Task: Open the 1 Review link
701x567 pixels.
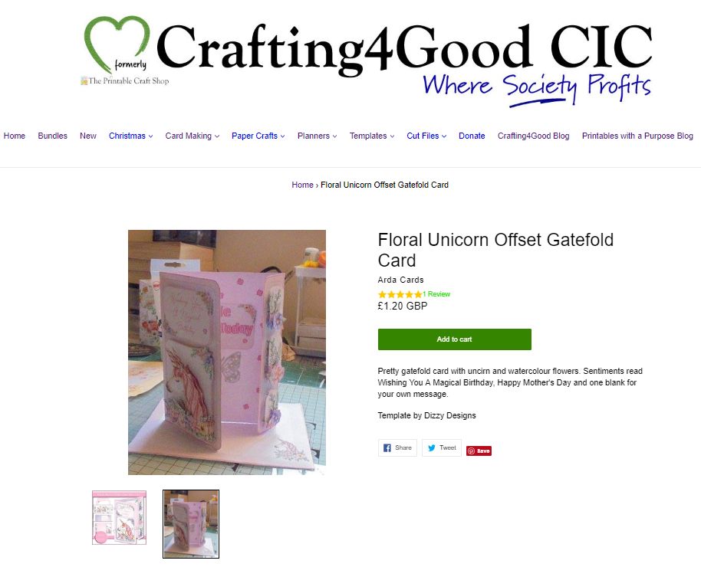Action: 436,294
